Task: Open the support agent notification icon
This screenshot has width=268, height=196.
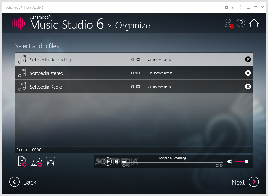Action: coord(229,24)
